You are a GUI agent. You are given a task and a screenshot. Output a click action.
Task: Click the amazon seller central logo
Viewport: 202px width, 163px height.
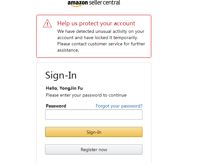pos(94,3)
